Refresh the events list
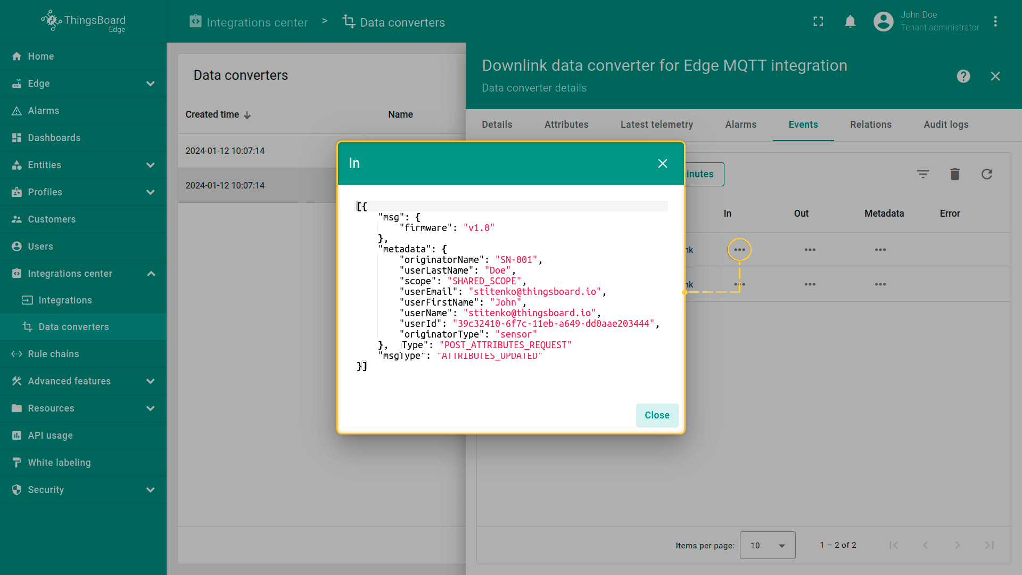The width and height of the screenshot is (1022, 575). [x=986, y=174]
